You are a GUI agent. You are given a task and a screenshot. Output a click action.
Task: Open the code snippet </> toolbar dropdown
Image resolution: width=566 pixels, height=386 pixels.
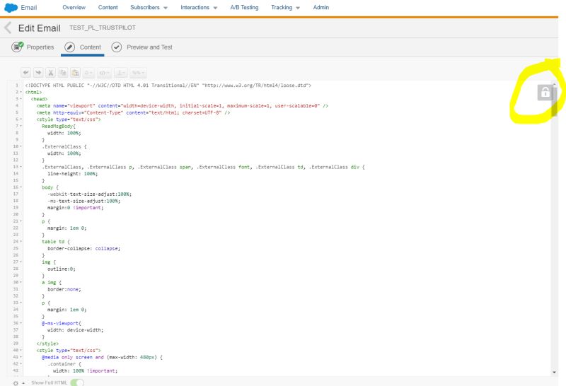pyautogui.click(x=104, y=73)
